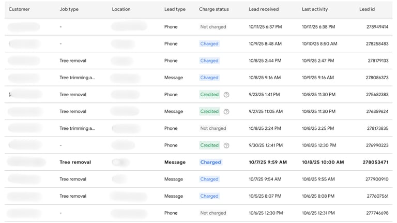397x223 pixels.
Task: Select lead id 277607561
Action: (378, 196)
